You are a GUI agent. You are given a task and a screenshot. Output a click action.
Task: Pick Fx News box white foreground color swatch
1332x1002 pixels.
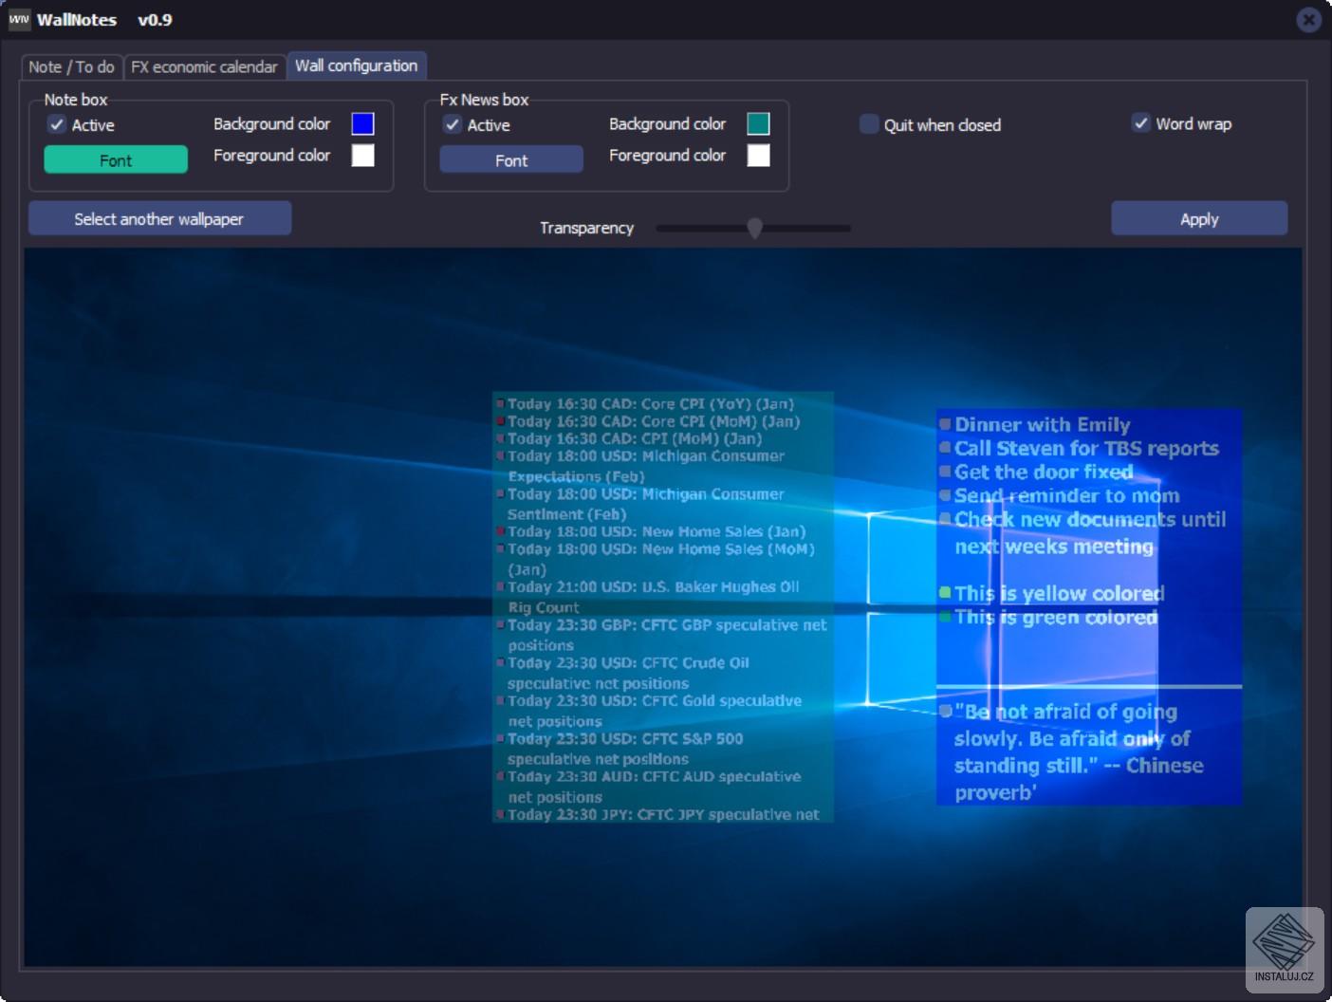758,155
